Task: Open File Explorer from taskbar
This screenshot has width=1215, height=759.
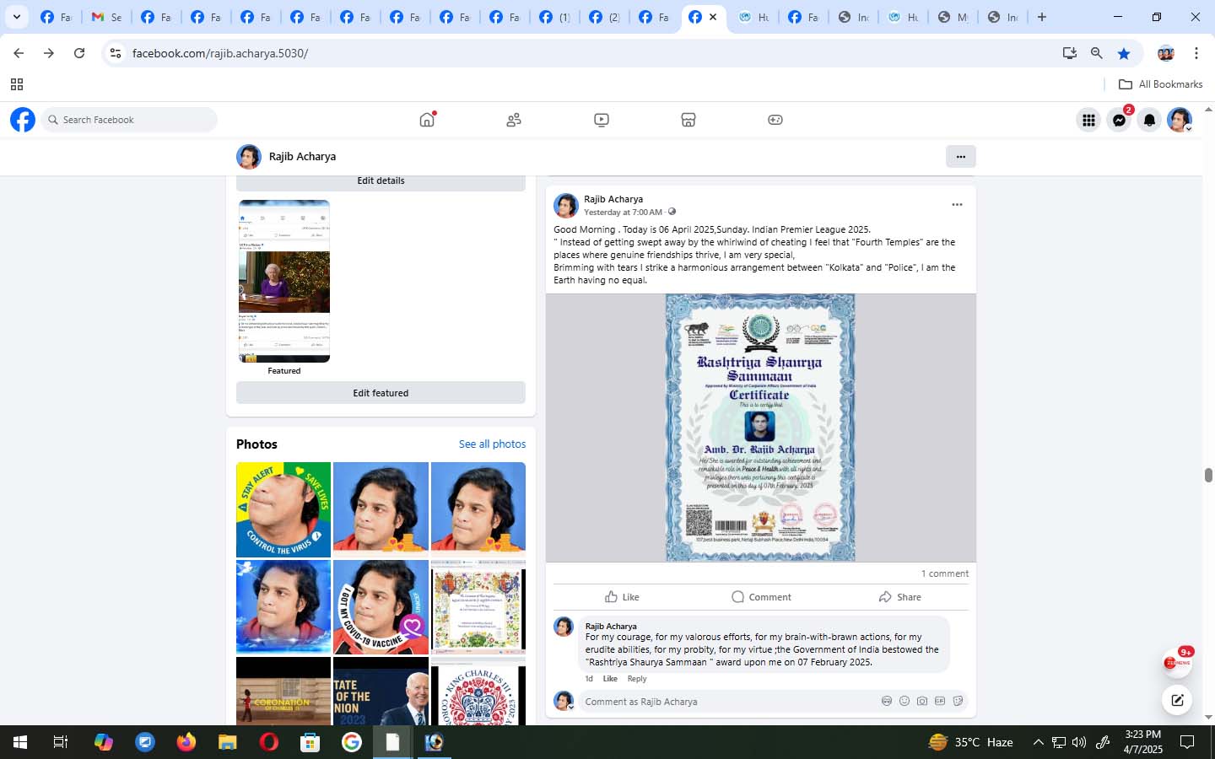Action: [x=227, y=742]
